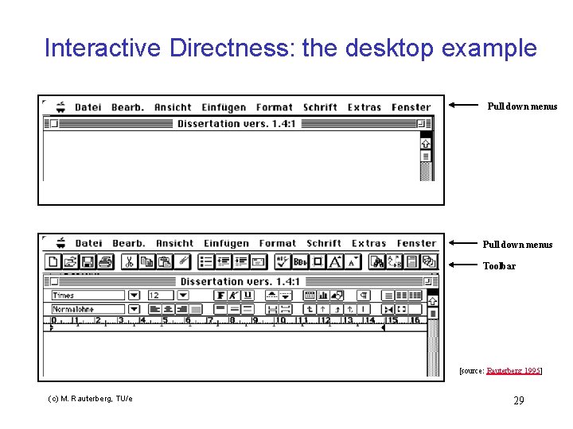This screenshot has width=573, height=429.
Task: Click the Find binoculars icon
Action: tap(376, 261)
